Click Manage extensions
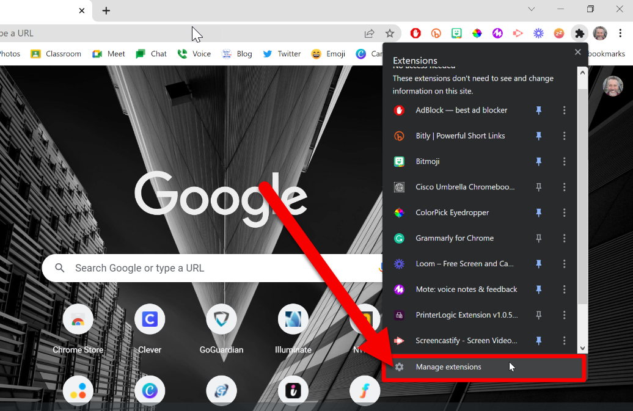 pyautogui.click(x=484, y=367)
